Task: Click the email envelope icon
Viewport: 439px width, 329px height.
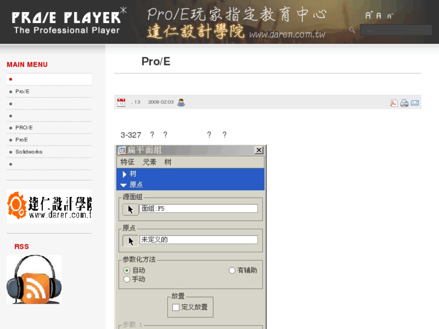Action: 415,103
